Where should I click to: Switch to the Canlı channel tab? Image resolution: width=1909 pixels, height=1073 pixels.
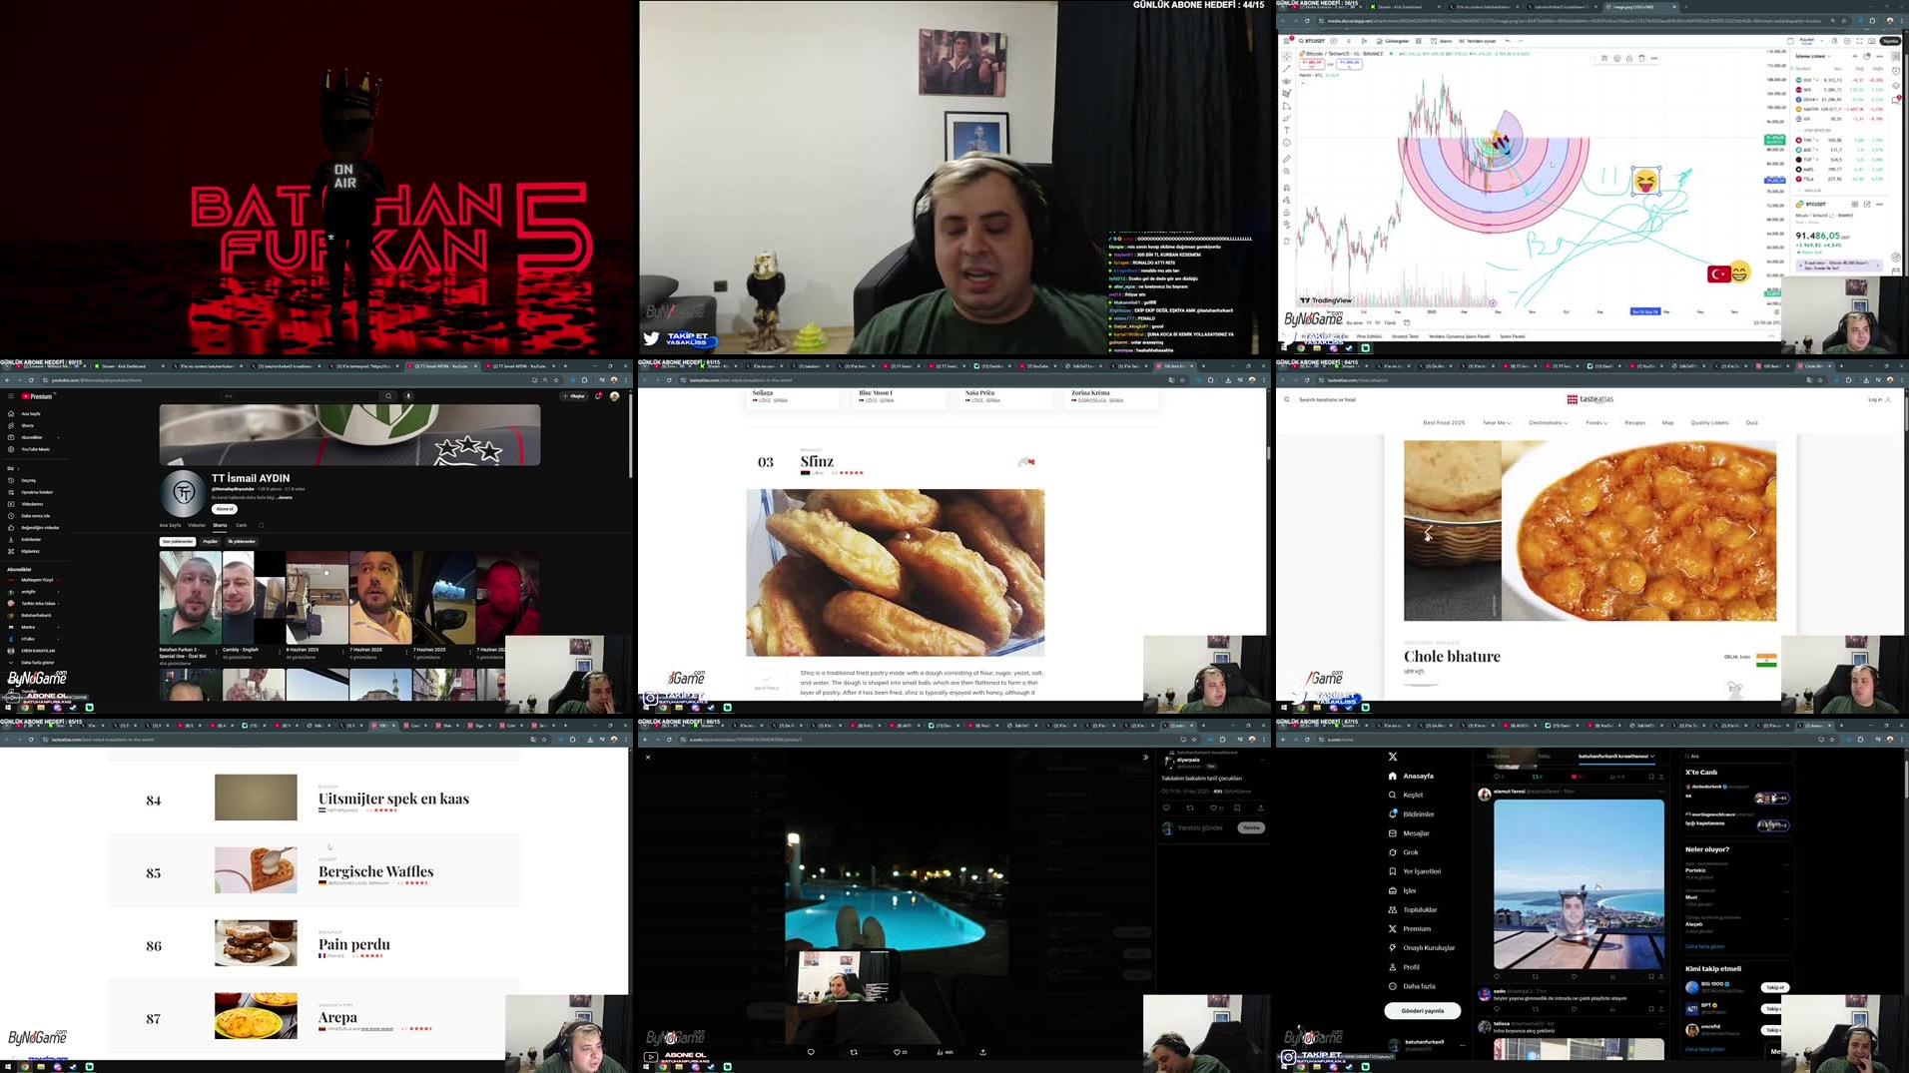click(x=241, y=525)
